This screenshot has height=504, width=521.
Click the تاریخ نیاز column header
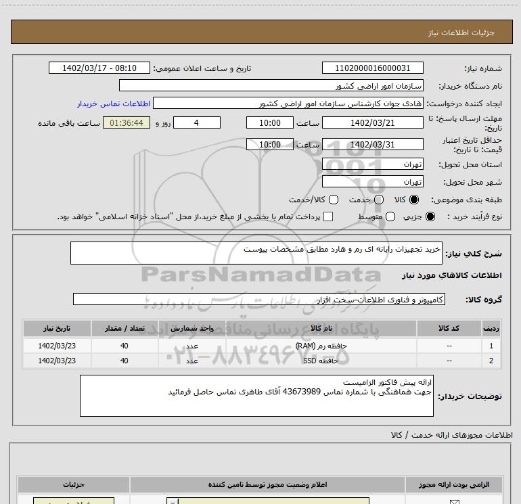(x=57, y=328)
